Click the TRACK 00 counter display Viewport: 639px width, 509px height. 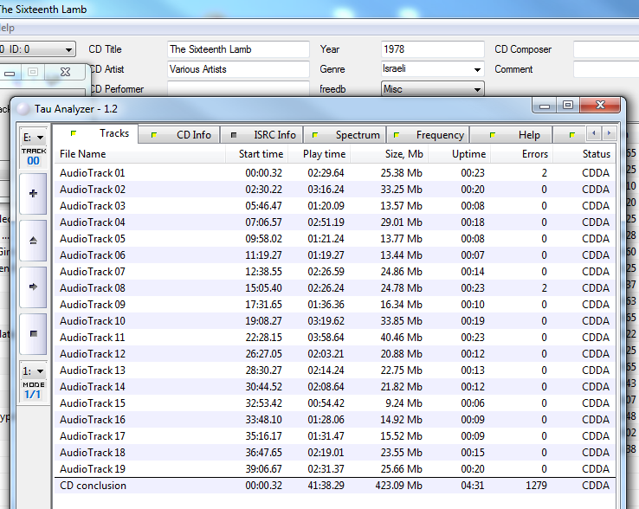coord(34,157)
